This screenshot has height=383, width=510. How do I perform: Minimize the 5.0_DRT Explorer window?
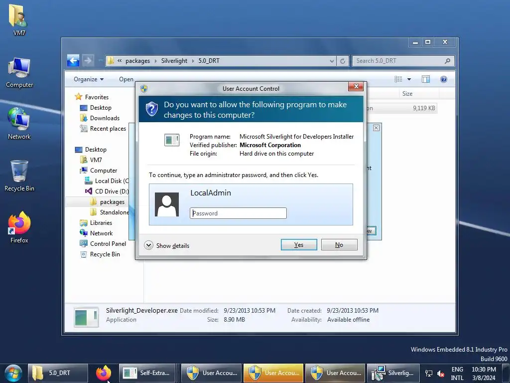(x=415, y=42)
